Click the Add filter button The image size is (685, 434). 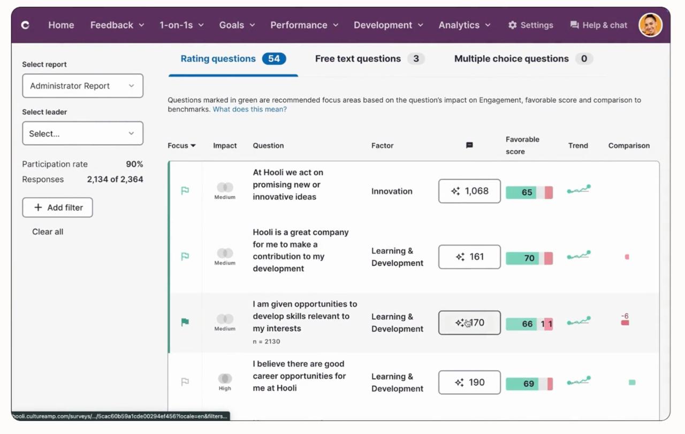(57, 207)
